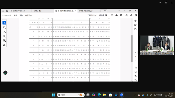Select the highlighter pen tool
175x98 pixels.
pos(4,32)
